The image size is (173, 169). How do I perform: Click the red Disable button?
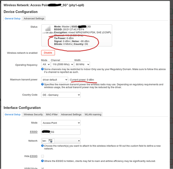pos(48,53)
